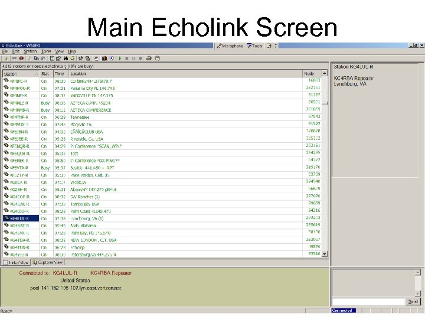Image resolution: width=425 pixels, height=319 pixels.
Task: Click the Preferences icon next to Setup
Action: point(87,58)
